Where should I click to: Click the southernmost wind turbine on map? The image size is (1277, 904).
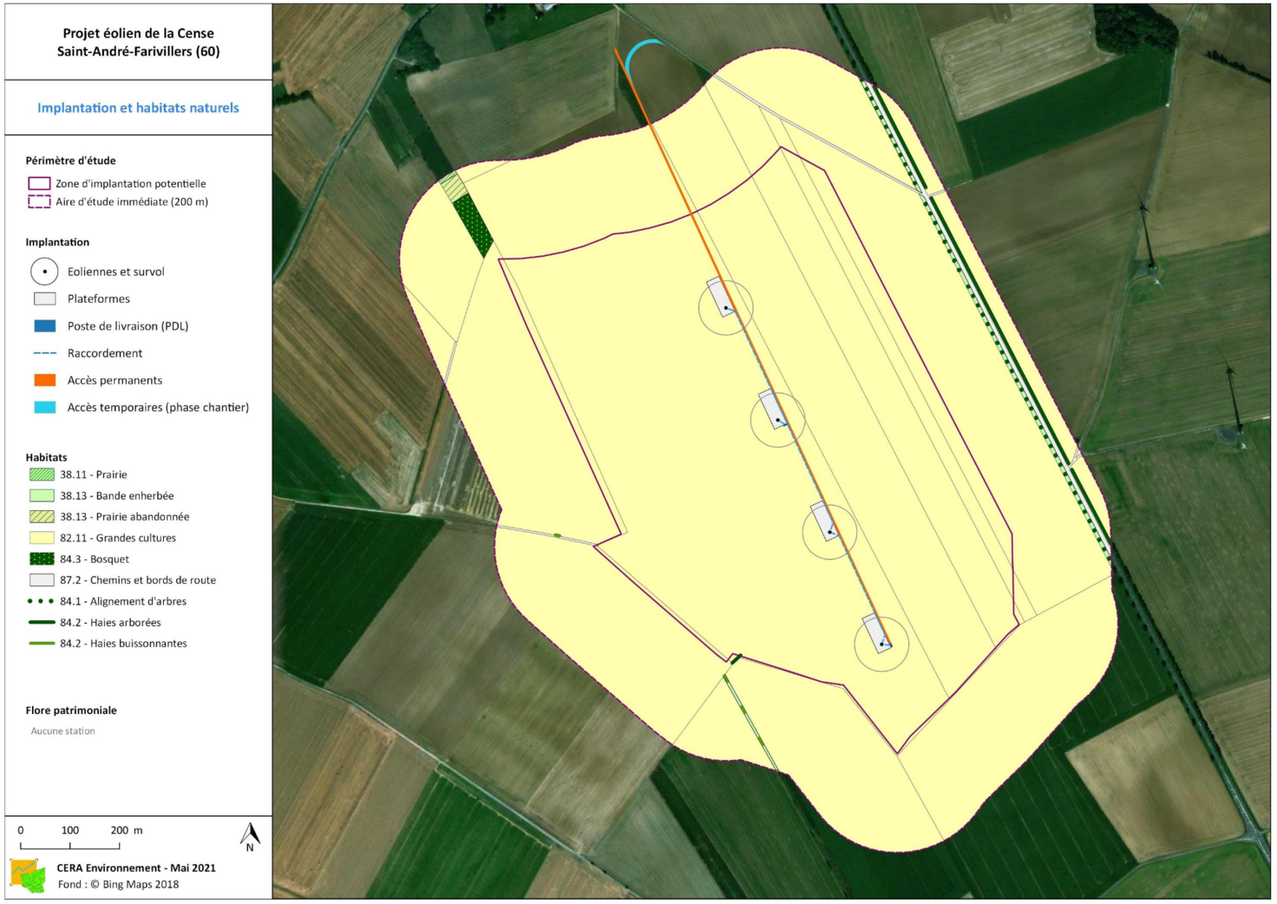[x=881, y=644]
